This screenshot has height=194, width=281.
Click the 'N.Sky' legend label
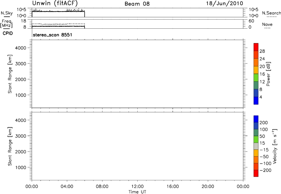pos(7,13)
